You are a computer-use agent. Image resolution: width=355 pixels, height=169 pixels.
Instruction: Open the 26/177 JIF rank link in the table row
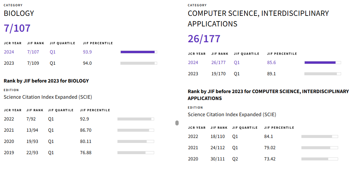click(x=218, y=62)
